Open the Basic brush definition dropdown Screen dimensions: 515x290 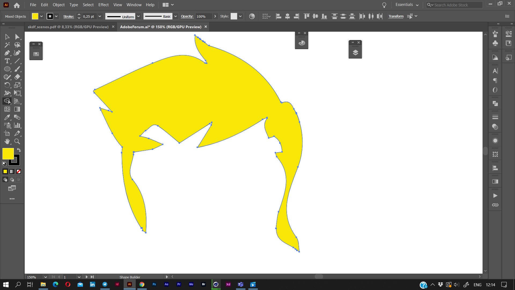click(175, 16)
